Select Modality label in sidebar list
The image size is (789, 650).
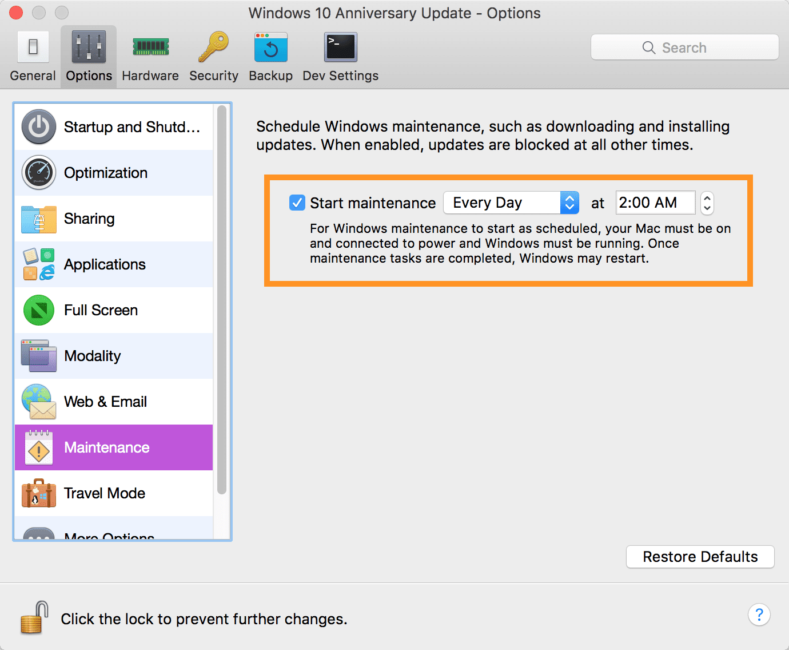coord(93,356)
